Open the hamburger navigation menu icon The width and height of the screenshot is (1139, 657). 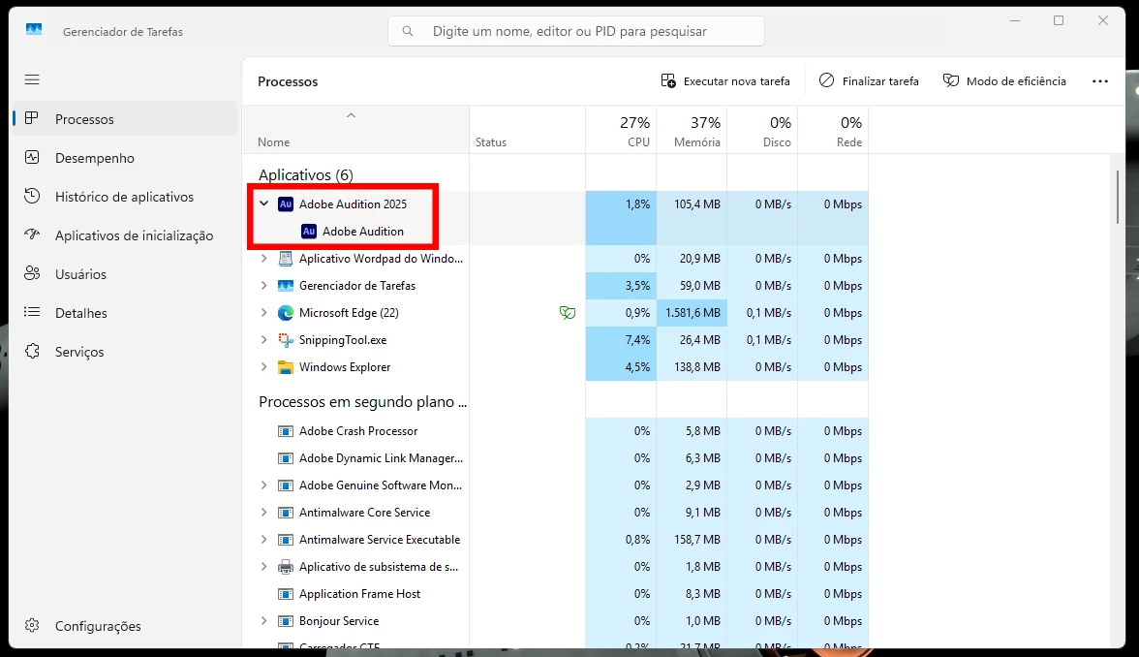click(32, 79)
